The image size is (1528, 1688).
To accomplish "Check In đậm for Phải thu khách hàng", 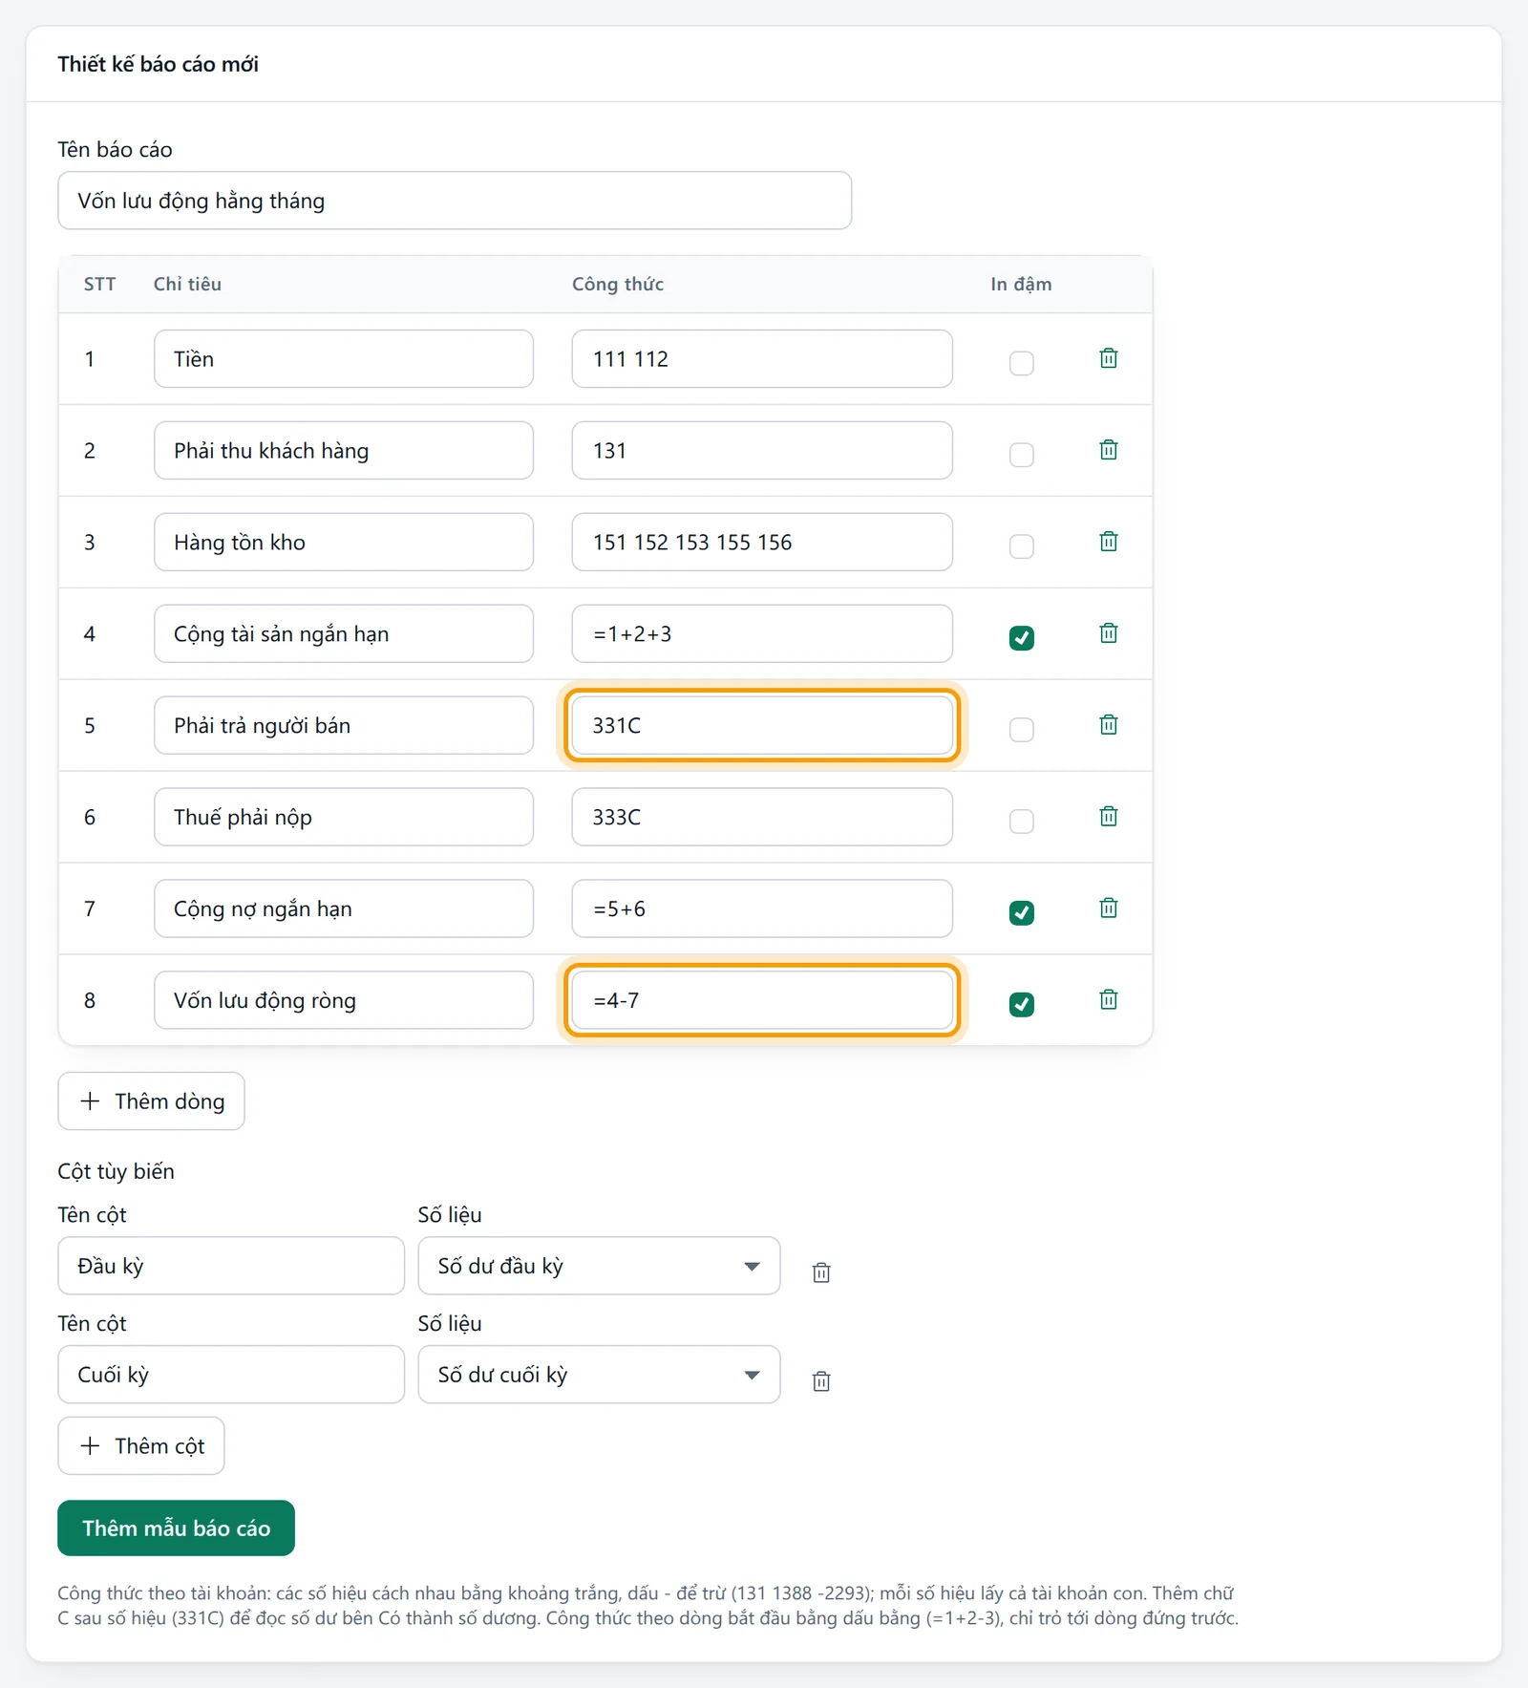I will 1022,455.
